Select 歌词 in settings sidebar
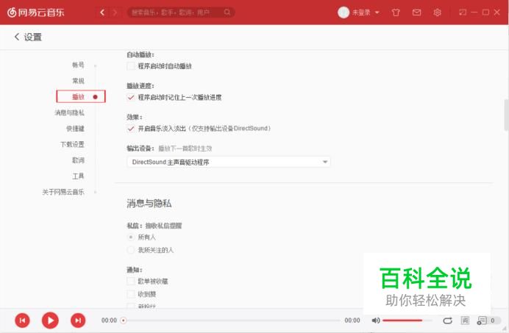The width and height of the screenshot is (509, 333). (x=78, y=160)
